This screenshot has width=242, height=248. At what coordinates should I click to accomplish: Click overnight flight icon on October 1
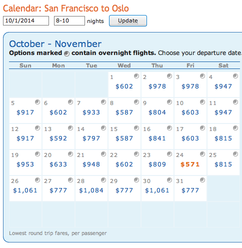coord(136,76)
